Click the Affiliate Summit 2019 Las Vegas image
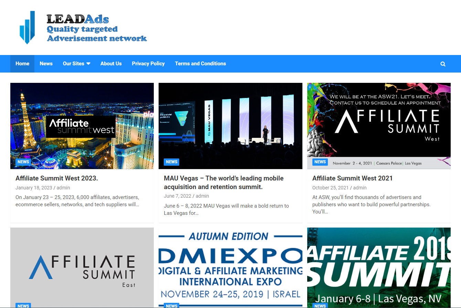Viewport: 461px width, 308px height. click(379, 267)
